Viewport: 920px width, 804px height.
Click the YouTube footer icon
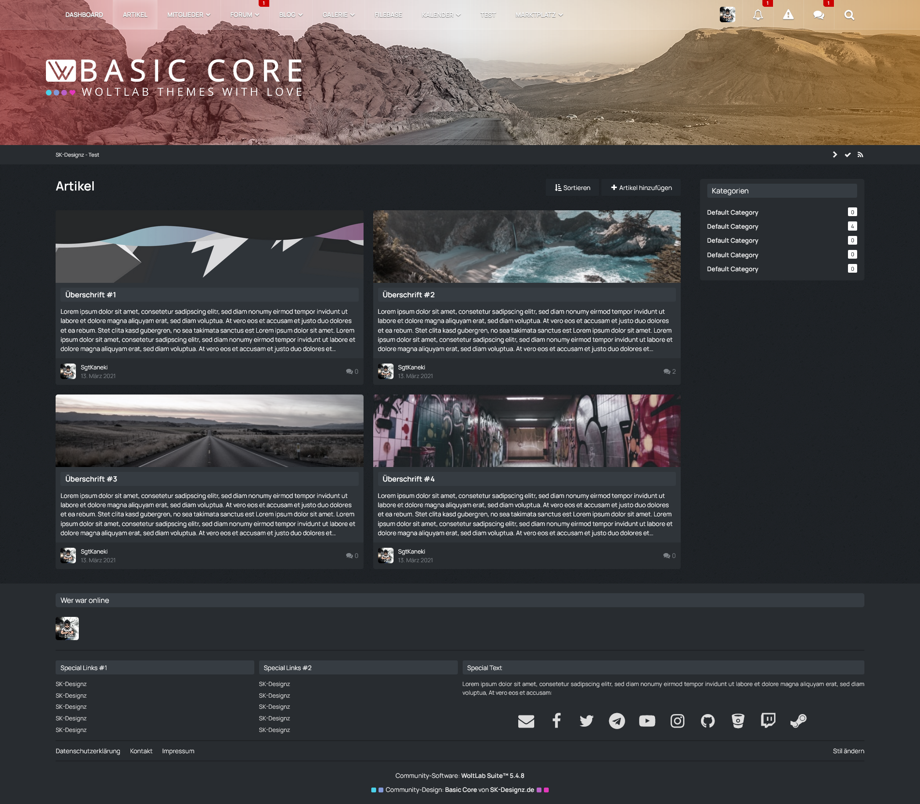(x=647, y=721)
